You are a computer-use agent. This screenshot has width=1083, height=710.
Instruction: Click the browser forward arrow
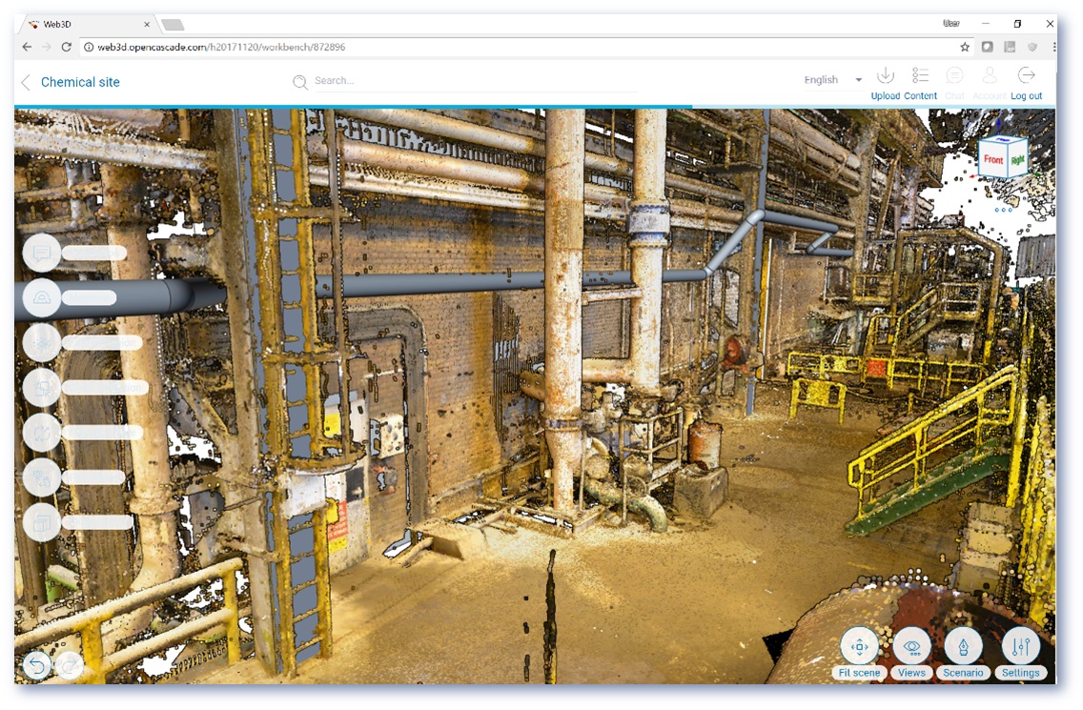pos(47,47)
